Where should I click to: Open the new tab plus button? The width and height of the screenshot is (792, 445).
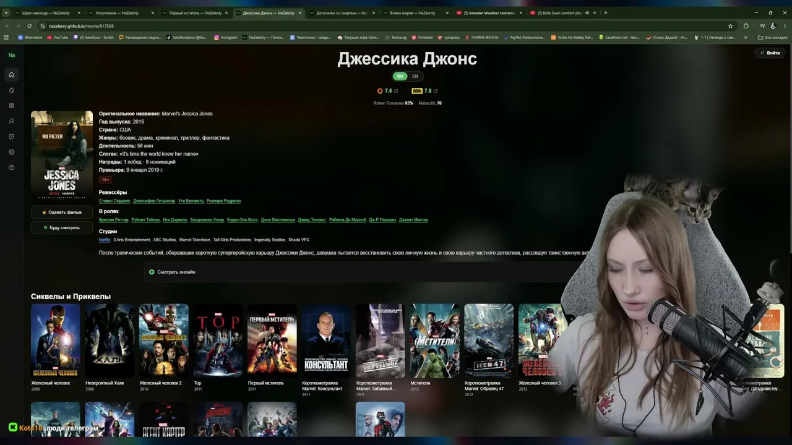[x=605, y=13]
